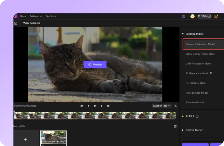Choose the UHD Restoration Model
224x146 pixels.
pyautogui.click(x=199, y=64)
